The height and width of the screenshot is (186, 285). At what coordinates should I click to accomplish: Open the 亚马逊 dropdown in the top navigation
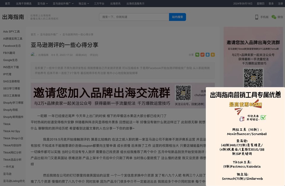pos(42,4)
